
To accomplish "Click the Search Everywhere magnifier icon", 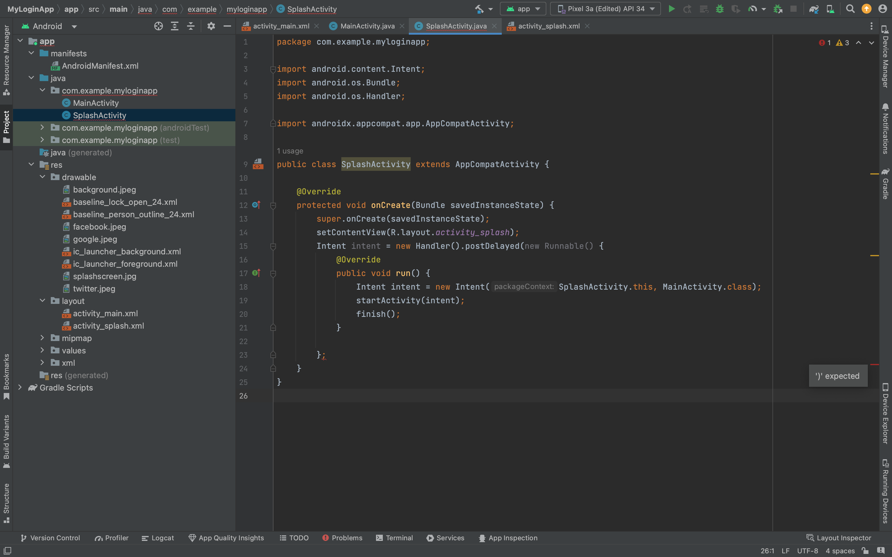I will point(850,9).
